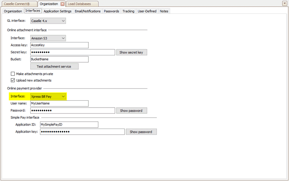Enable Make attachments private checkbox

[x=13, y=74]
